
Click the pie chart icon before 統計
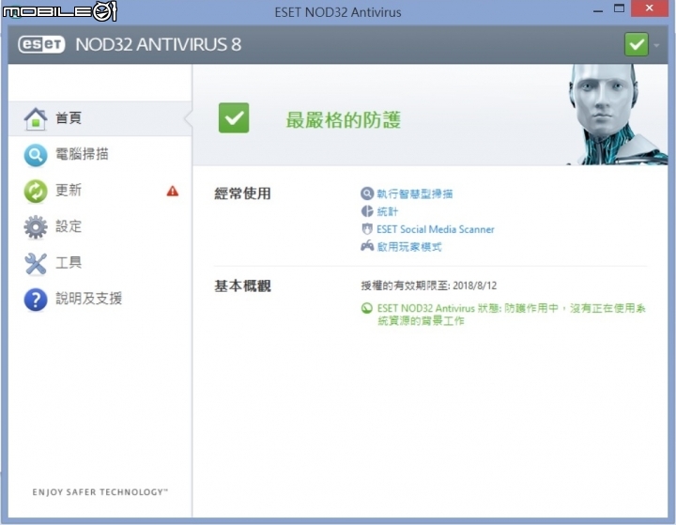click(367, 211)
